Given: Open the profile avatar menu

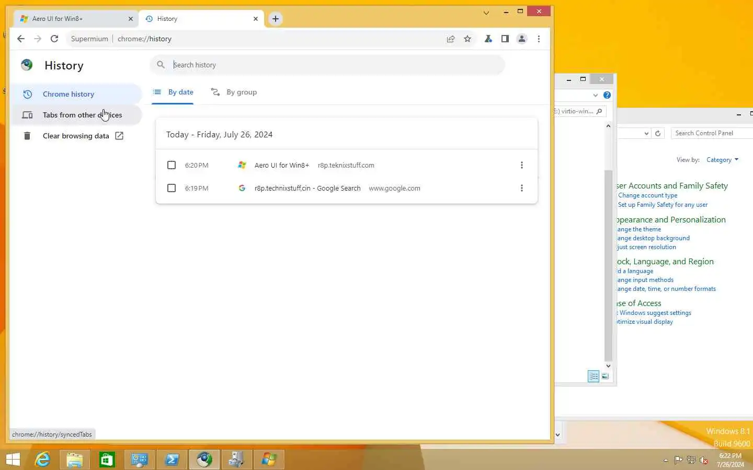Looking at the screenshot, I should point(522,39).
